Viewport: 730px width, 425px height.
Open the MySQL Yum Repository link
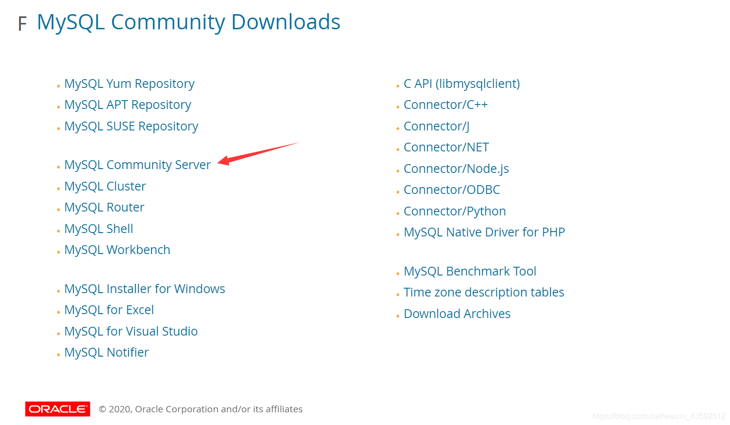coord(130,84)
